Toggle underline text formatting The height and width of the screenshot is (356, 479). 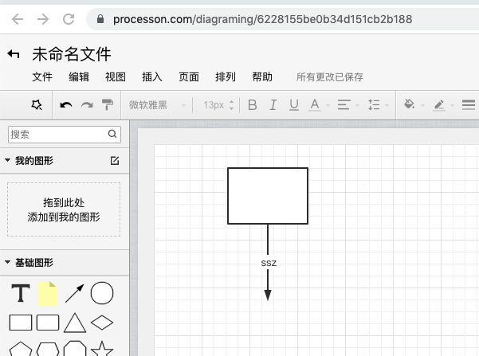tap(294, 105)
